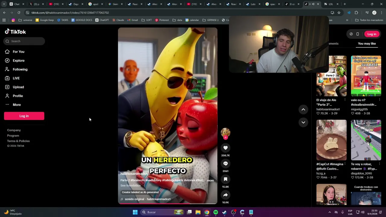386x217 pixels.
Task: Open habitosanimados1 username on video
Action: pyautogui.click(x=135, y=174)
